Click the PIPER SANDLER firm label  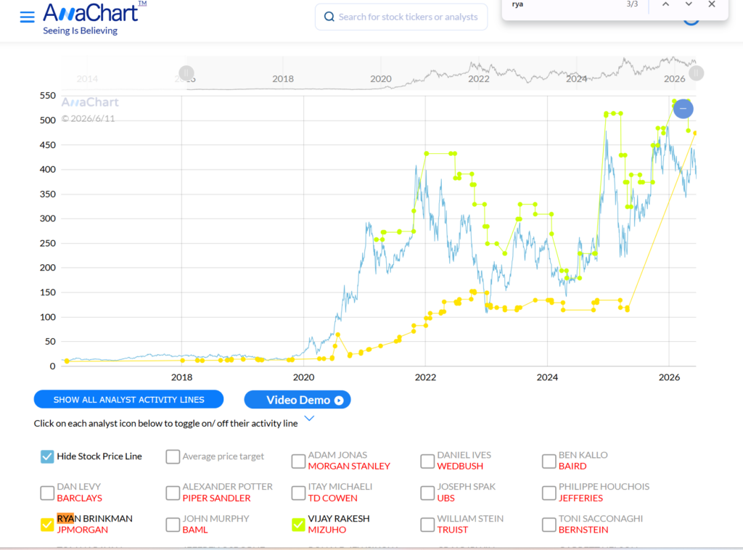coord(216,498)
